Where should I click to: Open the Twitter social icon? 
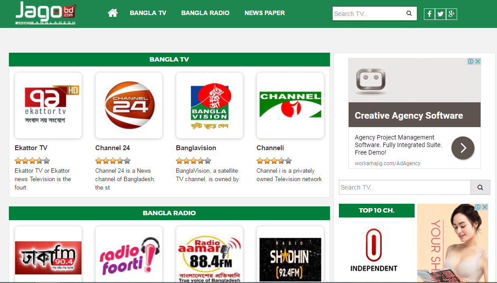click(440, 14)
